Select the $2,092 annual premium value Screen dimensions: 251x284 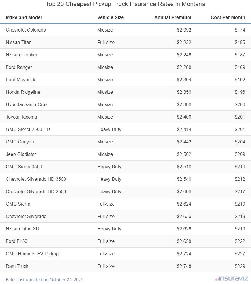point(184,30)
